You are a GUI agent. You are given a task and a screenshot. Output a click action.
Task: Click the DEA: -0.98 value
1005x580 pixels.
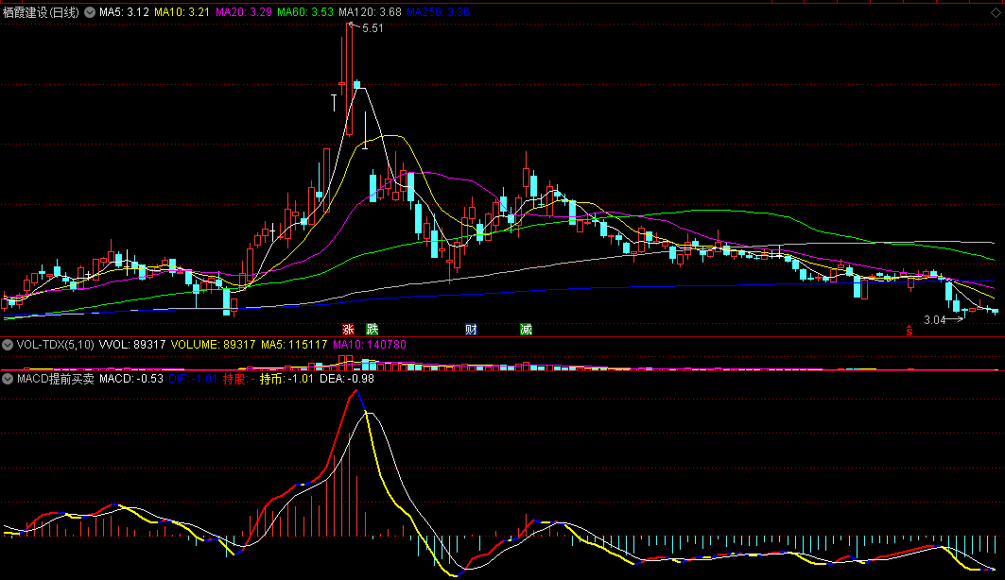pyautogui.click(x=347, y=379)
